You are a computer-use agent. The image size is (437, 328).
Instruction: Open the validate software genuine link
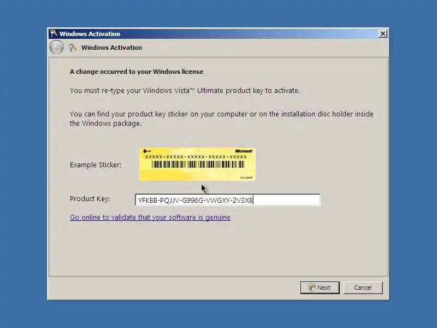(150, 217)
